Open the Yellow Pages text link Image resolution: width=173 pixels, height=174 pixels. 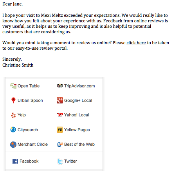coord(77,130)
